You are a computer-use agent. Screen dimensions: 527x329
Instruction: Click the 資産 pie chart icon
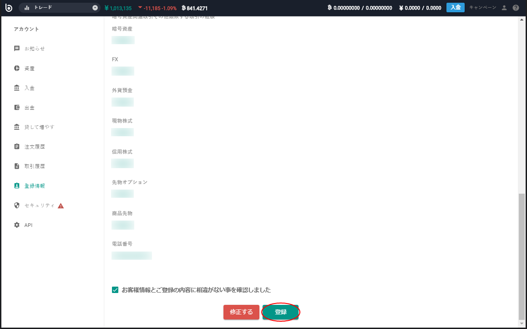[x=17, y=68]
